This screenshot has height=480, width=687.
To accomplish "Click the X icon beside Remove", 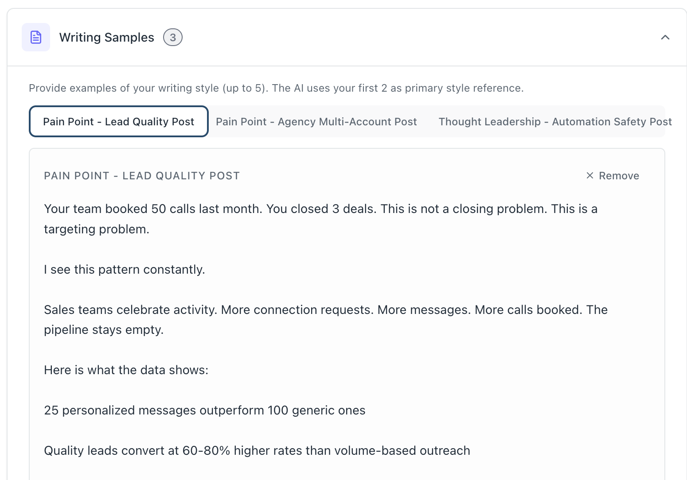I will tap(590, 176).
